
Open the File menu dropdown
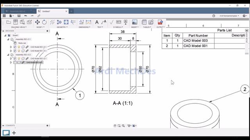(x=11, y=16)
